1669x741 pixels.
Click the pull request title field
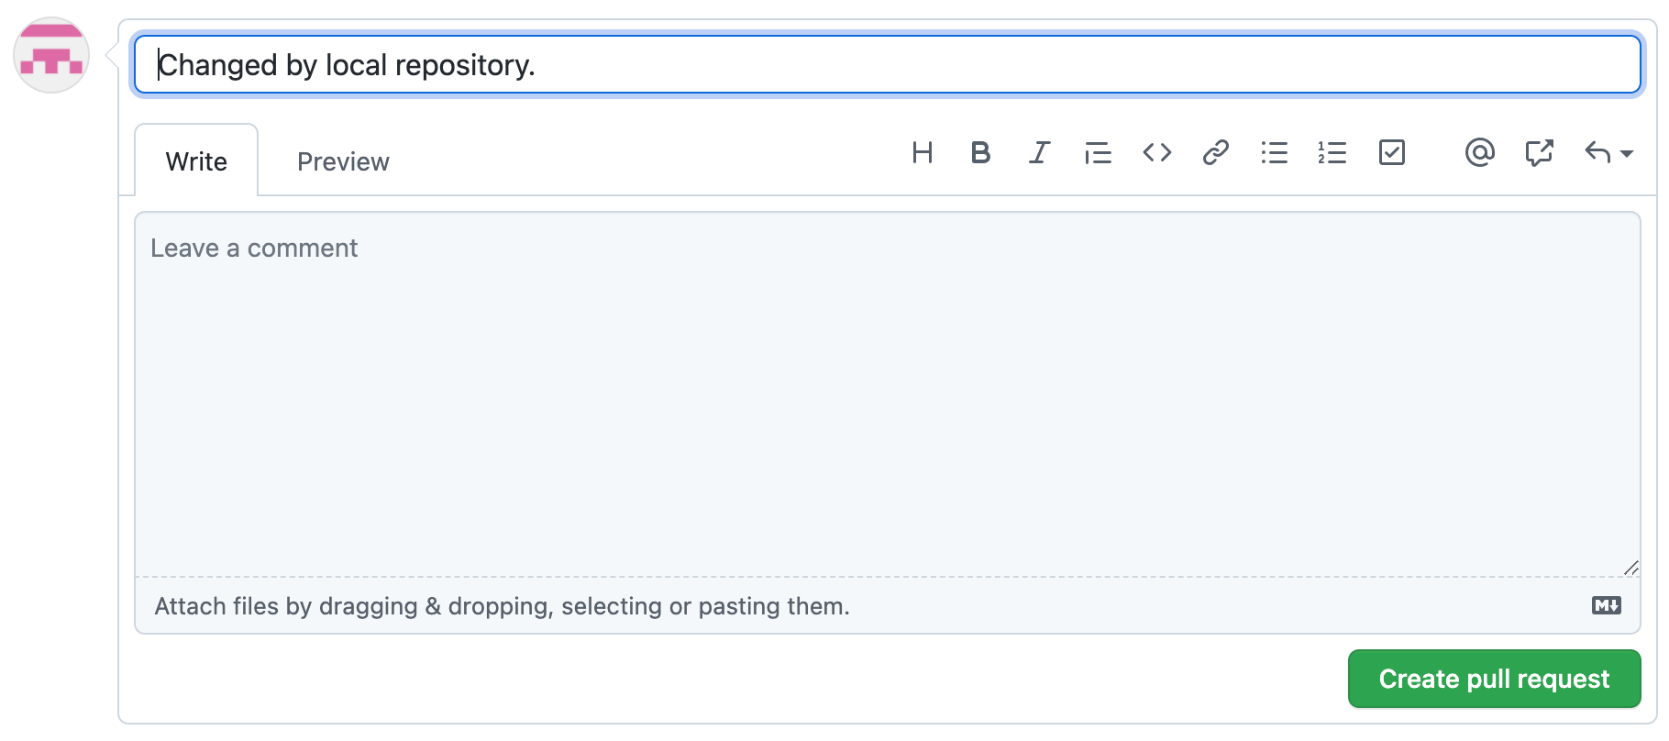pyautogui.click(x=887, y=64)
